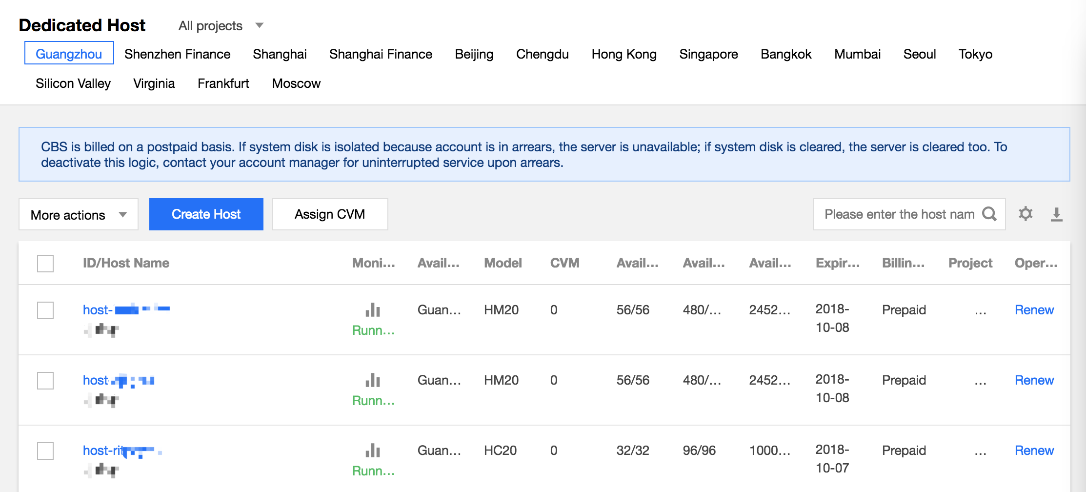
Task: Select checkbox for HC20 host row
Action: click(x=45, y=451)
